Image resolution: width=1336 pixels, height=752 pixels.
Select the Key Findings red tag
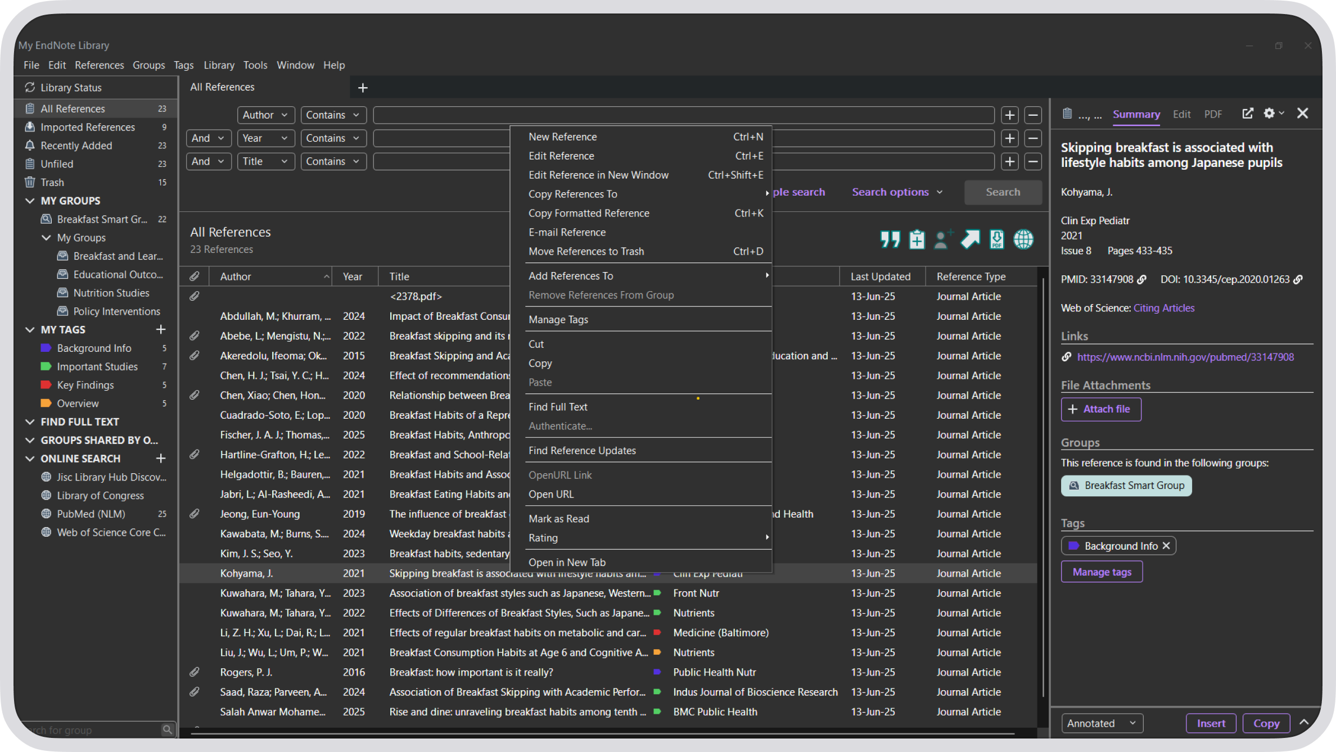[85, 385]
